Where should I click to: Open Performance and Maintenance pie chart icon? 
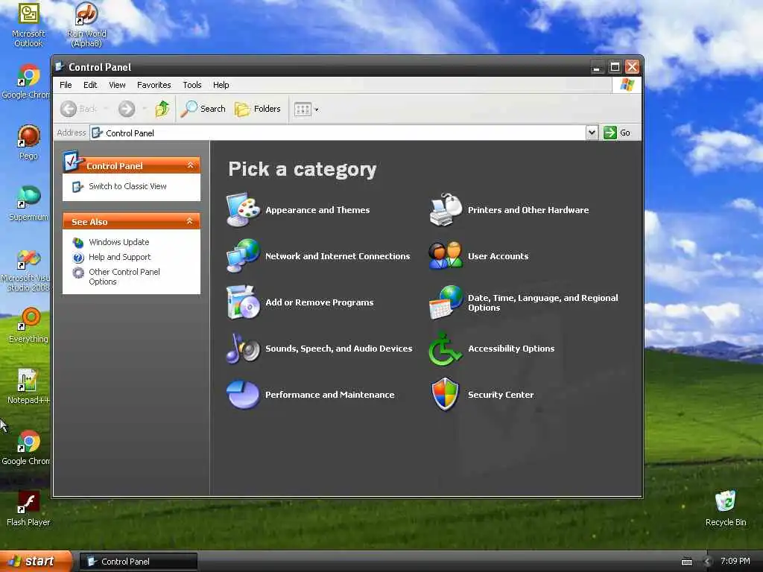click(x=243, y=395)
